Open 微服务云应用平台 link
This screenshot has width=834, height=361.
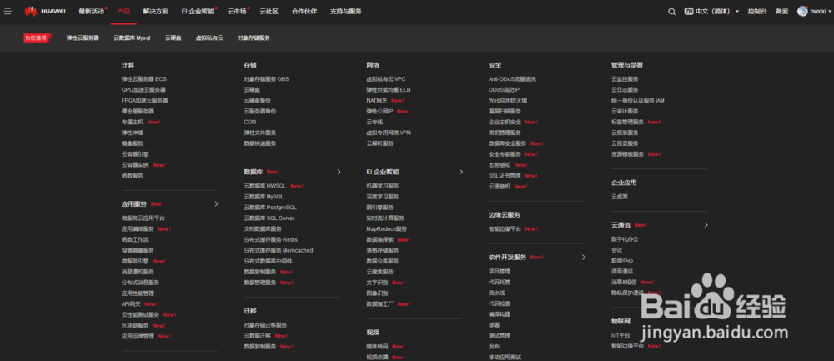pyautogui.click(x=143, y=218)
